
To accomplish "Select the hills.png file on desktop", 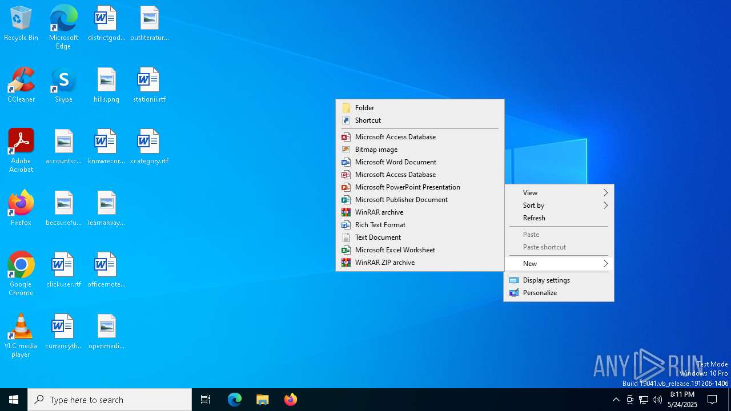I will [x=106, y=86].
